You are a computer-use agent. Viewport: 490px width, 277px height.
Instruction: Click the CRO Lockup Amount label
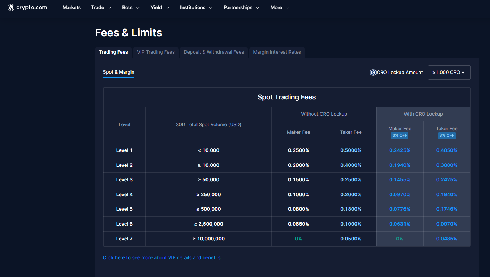[x=400, y=73]
